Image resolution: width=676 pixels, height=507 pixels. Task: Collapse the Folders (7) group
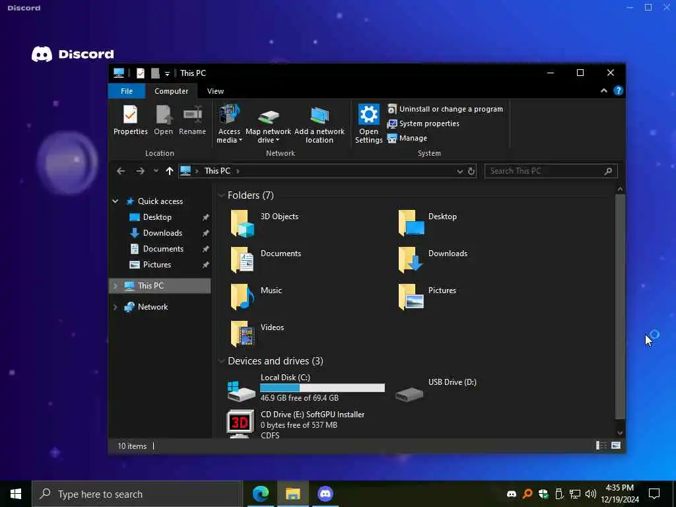(221, 195)
